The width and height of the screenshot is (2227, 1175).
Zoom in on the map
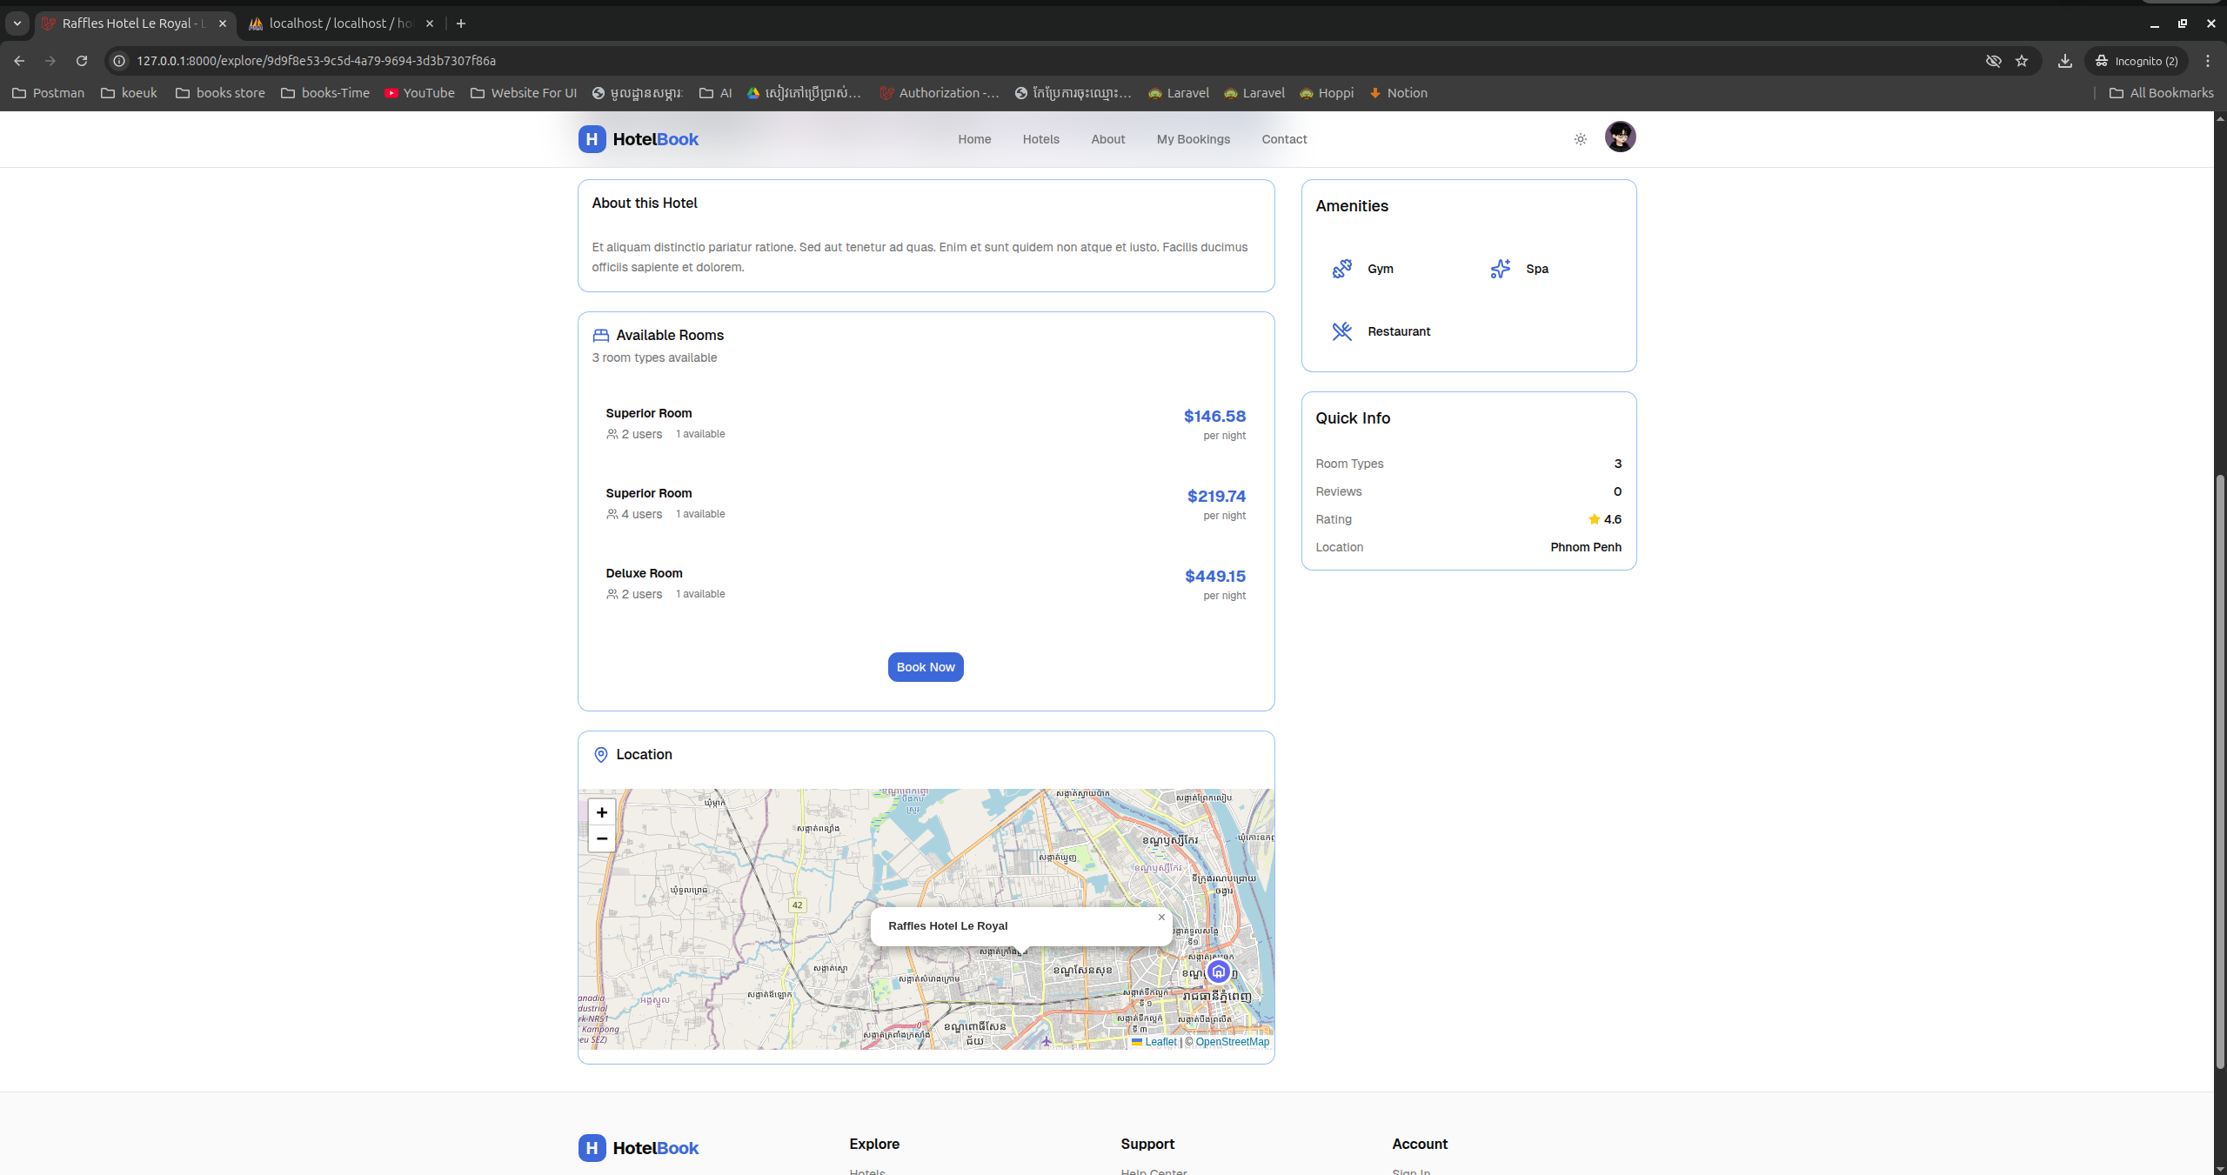[x=601, y=812]
